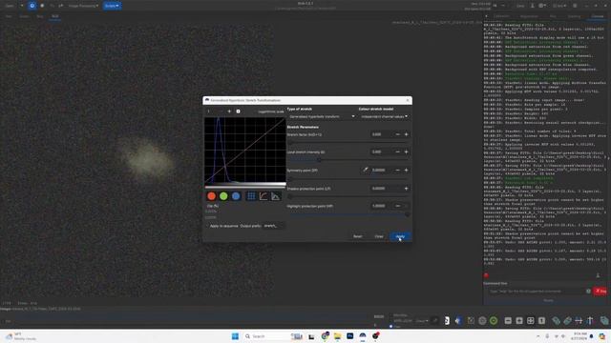The image size is (611, 343).
Task: Open Windows Start menu
Action: click(x=235, y=336)
